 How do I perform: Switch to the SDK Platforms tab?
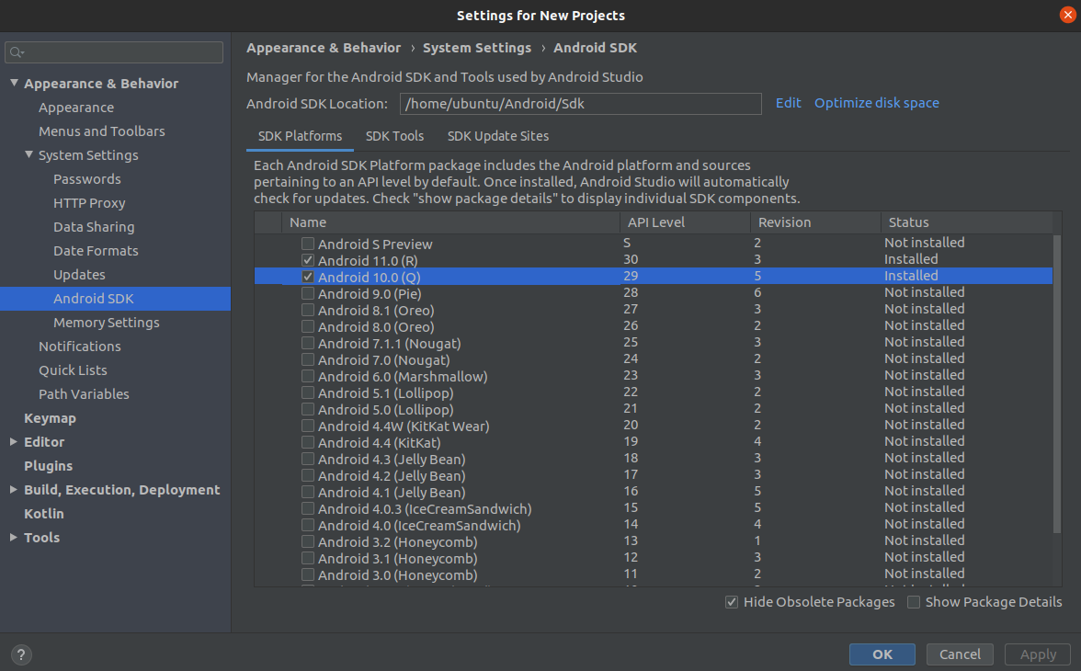point(300,136)
